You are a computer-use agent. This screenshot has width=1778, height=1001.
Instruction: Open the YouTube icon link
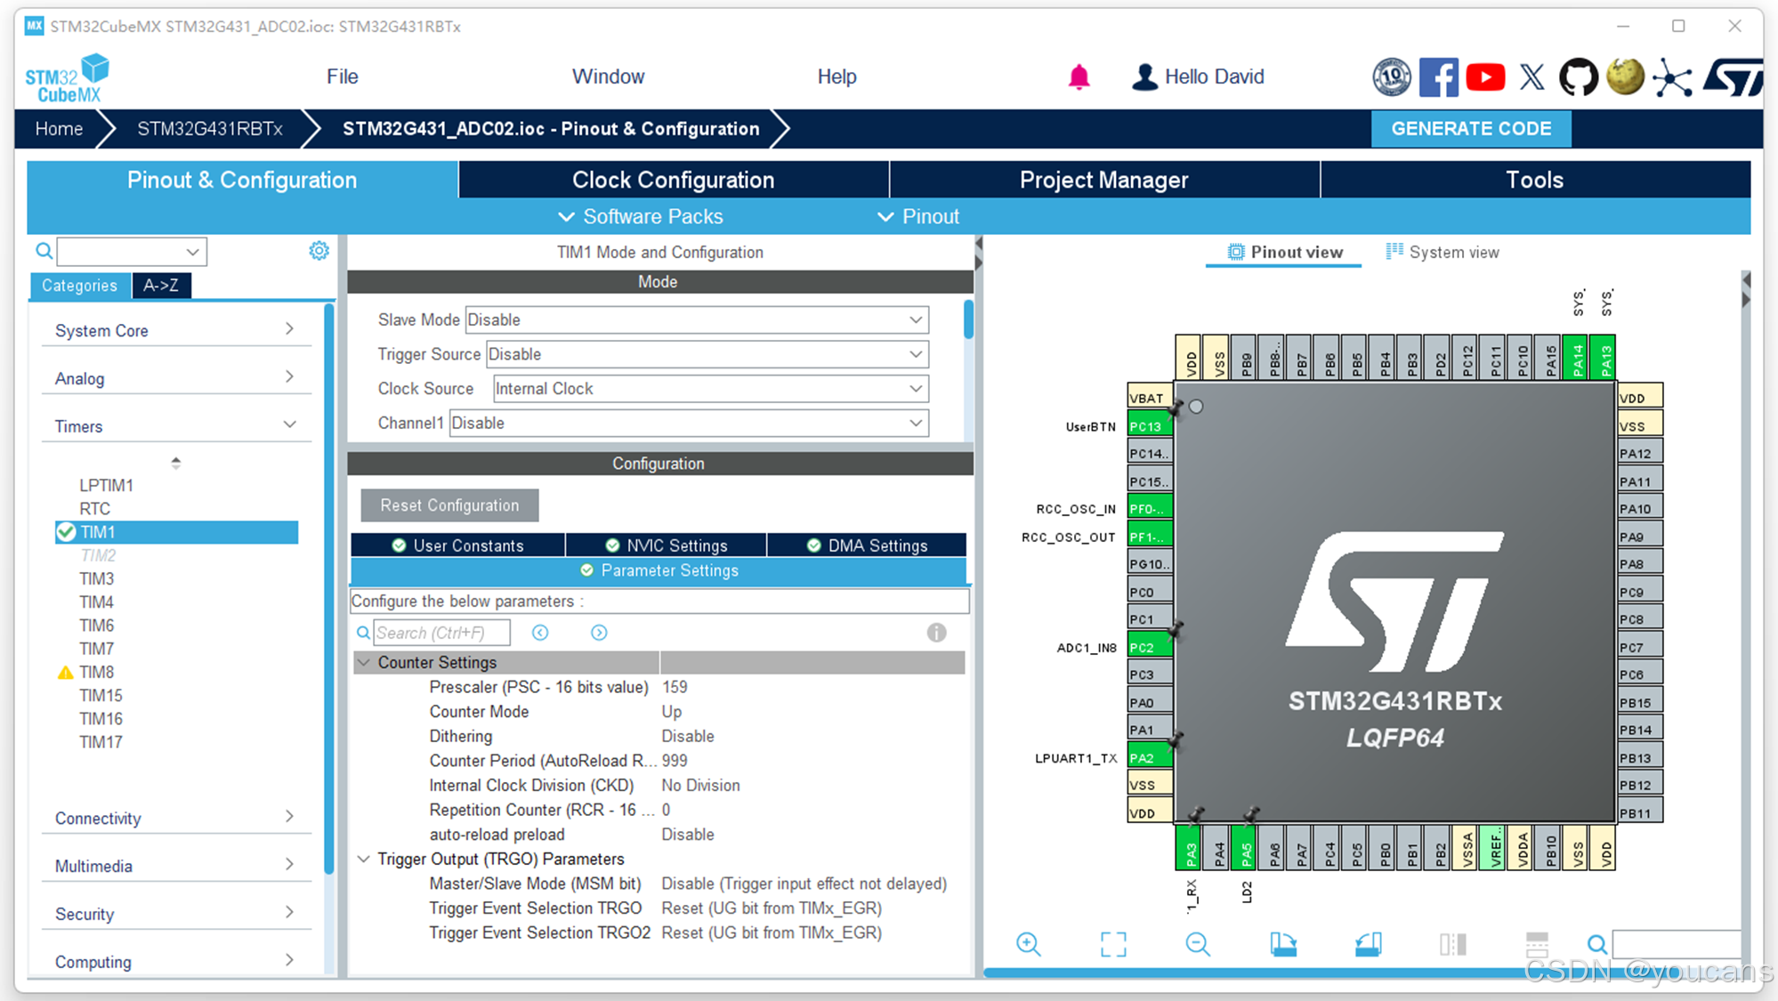click(x=1485, y=77)
